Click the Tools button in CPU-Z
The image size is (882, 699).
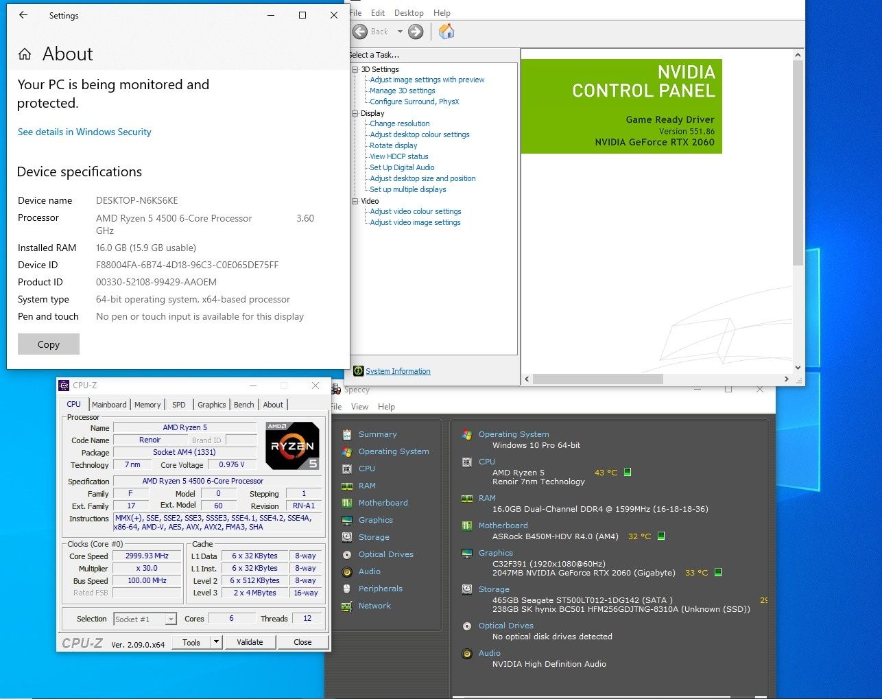pyautogui.click(x=191, y=642)
